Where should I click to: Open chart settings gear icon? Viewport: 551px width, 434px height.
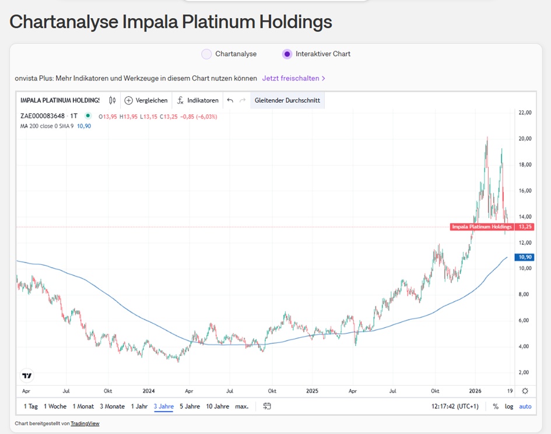coord(525,391)
